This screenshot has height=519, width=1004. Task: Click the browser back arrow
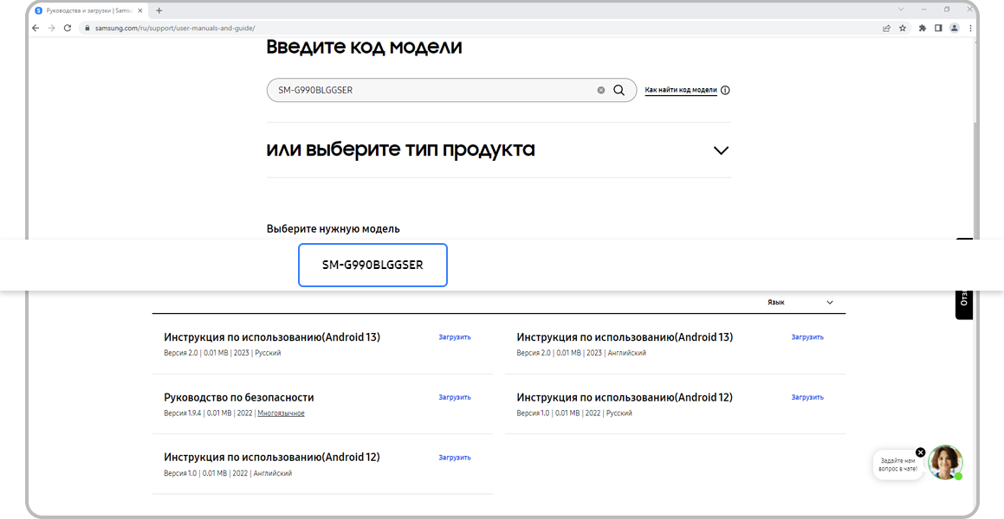[x=36, y=29]
